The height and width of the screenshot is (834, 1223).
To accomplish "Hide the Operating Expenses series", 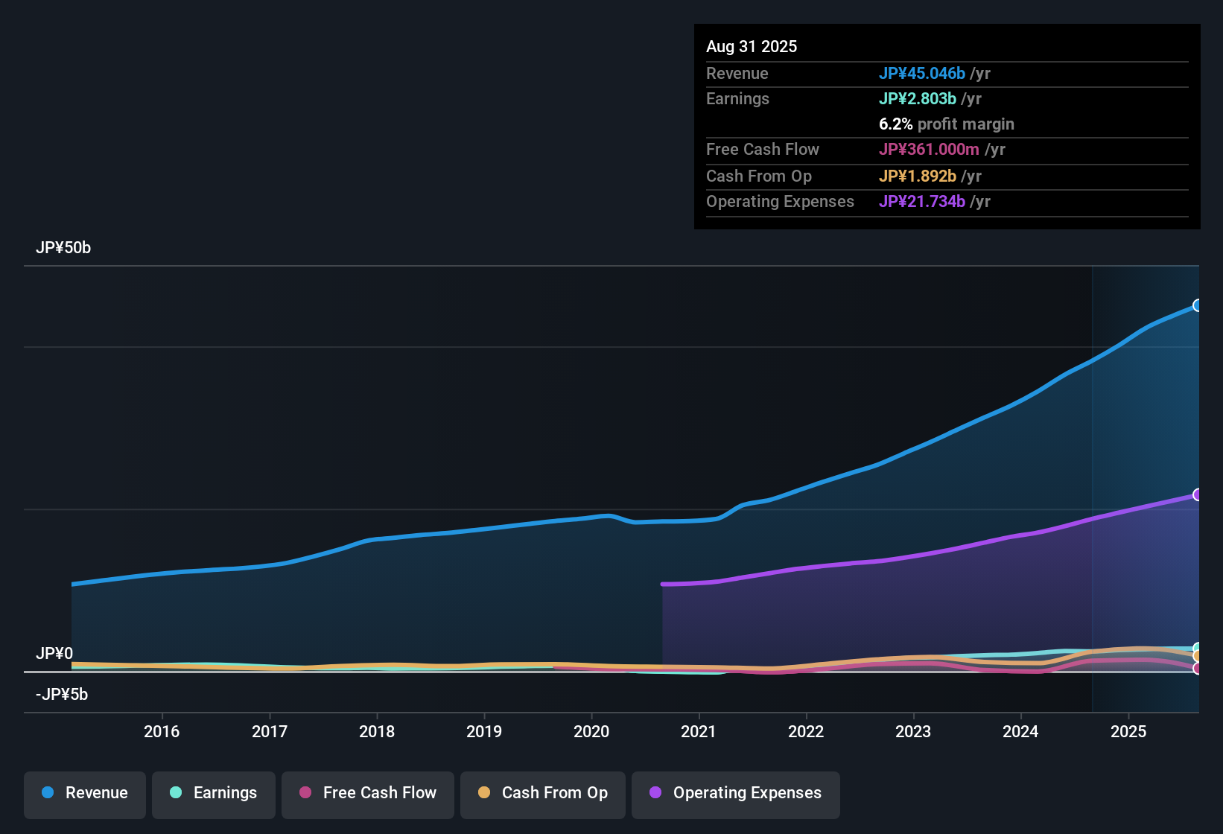I will [x=736, y=793].
